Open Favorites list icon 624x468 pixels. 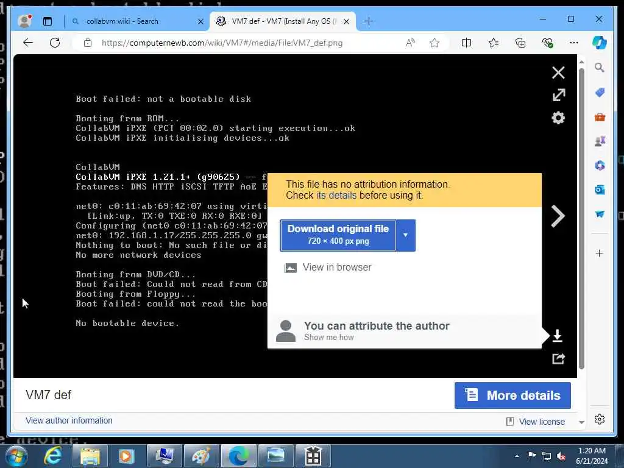click(494, 43)
